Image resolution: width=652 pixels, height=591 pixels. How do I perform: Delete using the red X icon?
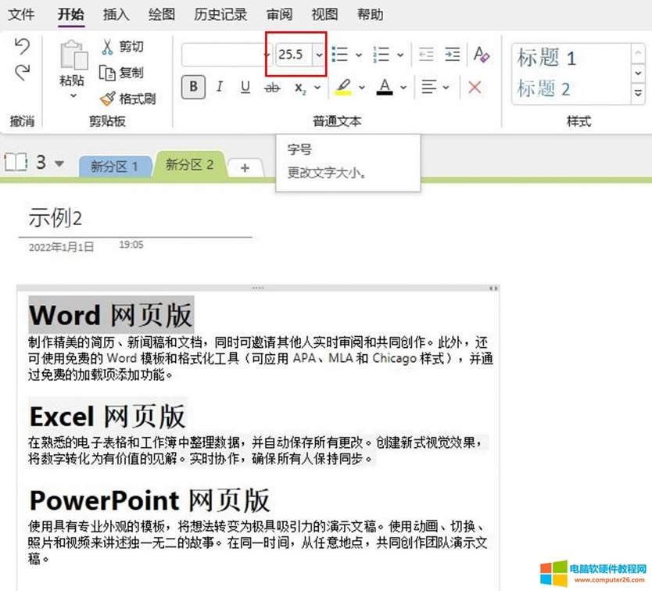pyautogui.click(x=475, y=87)
